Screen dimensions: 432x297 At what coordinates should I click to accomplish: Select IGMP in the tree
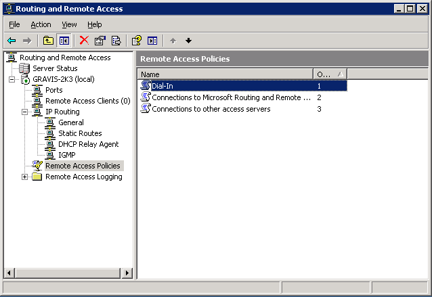point(67,155)
